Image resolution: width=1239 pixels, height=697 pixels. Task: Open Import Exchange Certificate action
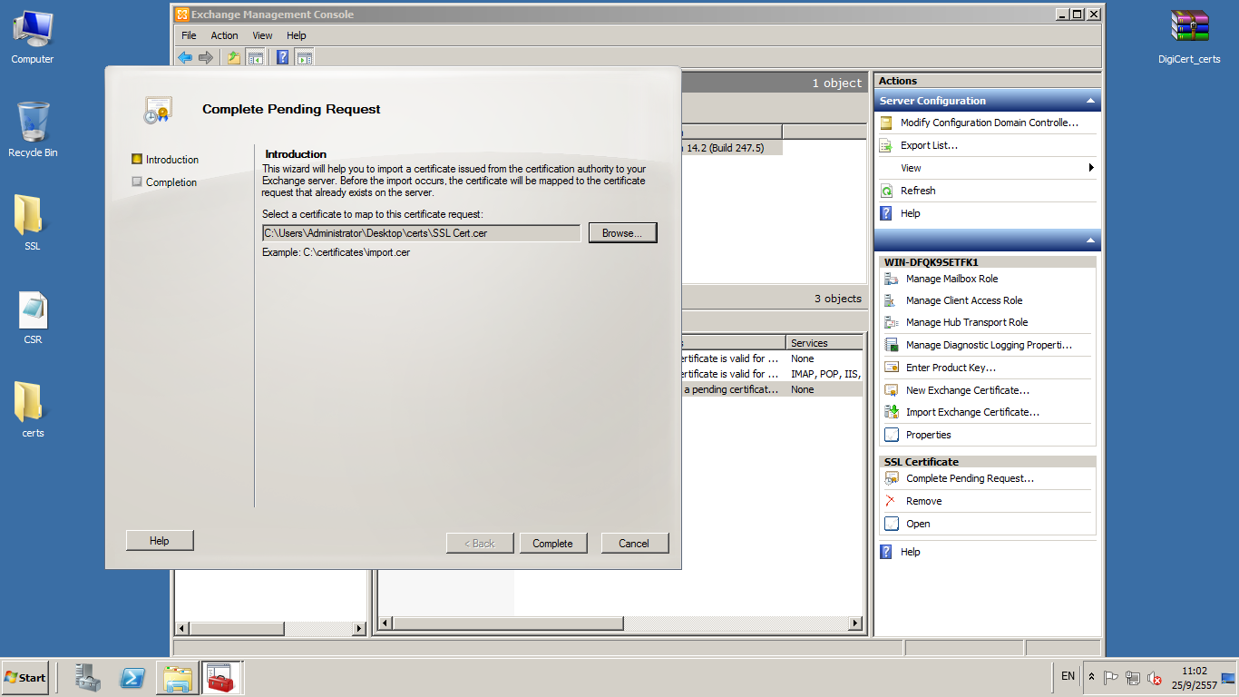click(x=971, y=412)
